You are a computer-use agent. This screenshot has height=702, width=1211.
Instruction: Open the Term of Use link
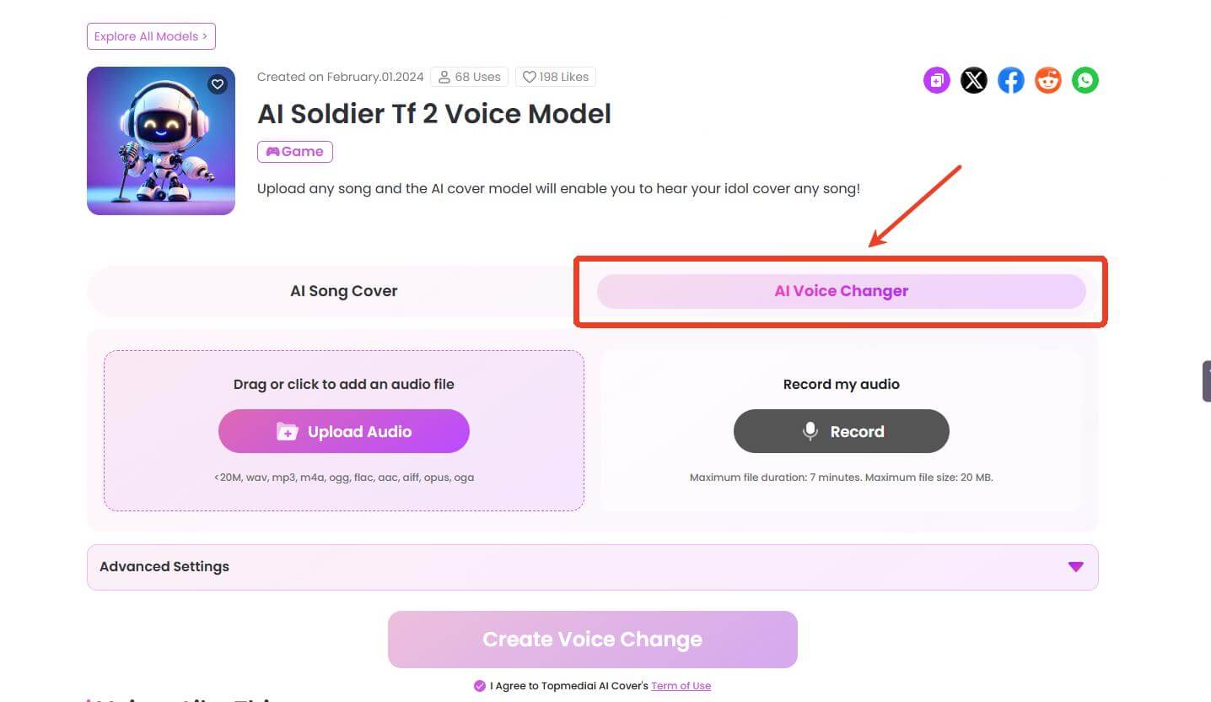click(x=681, y=686)
